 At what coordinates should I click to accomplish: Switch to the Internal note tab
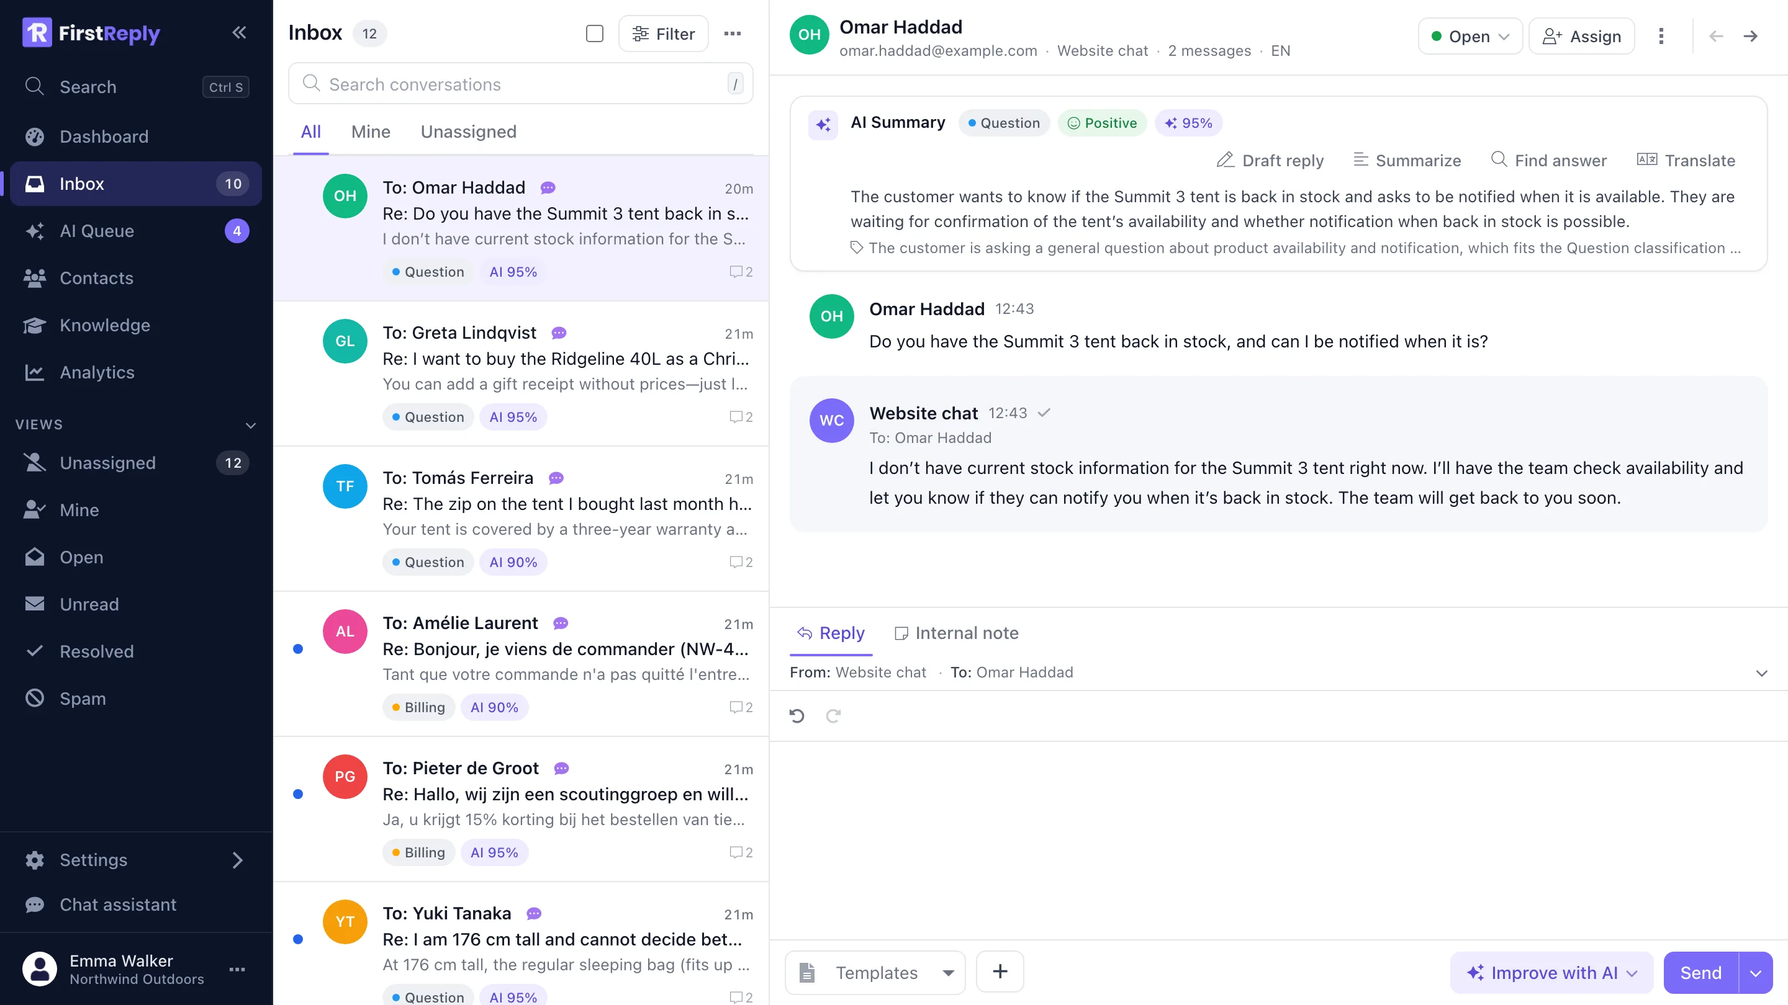pyautogui.click(x=957, y=633)
